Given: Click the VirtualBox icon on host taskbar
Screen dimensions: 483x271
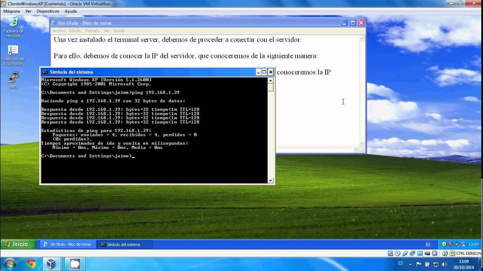Looking at the screenshot, I should point(51,264).
